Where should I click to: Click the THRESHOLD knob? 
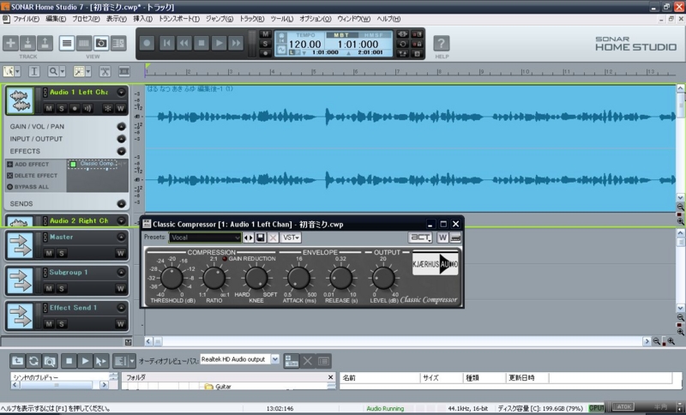[x=171, y=278]
